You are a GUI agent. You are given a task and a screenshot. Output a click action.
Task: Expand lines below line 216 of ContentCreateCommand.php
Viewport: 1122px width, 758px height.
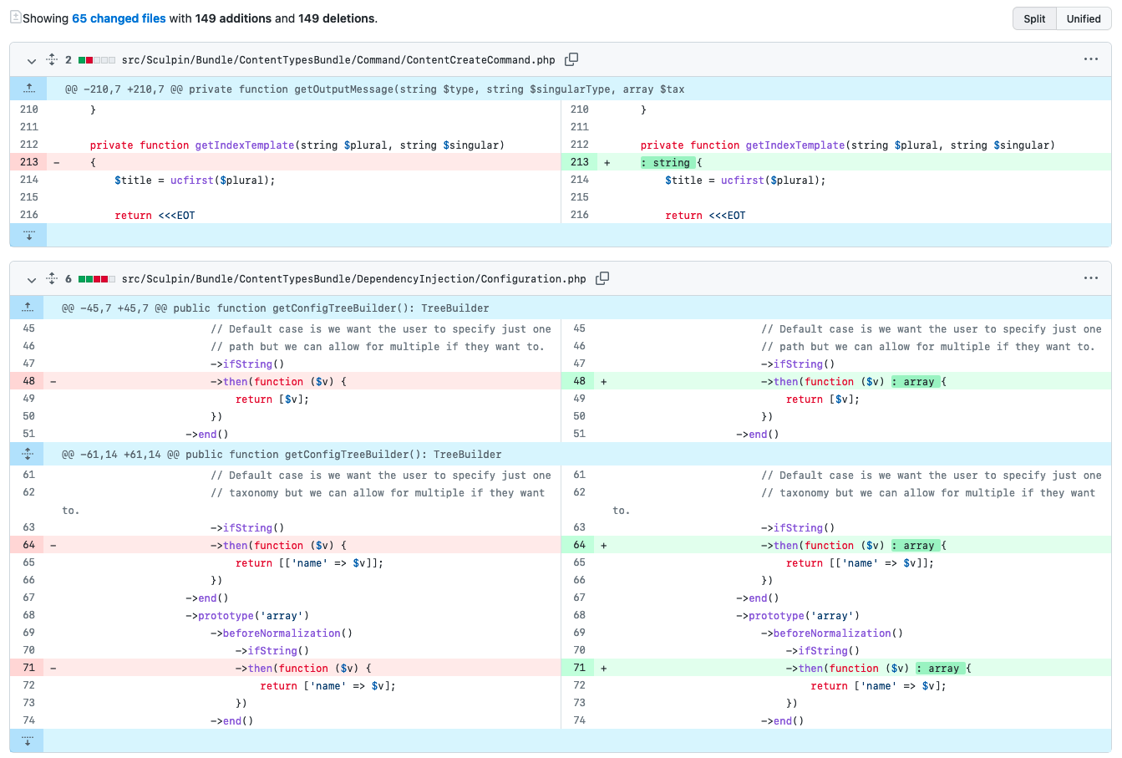tap(28, 235)
